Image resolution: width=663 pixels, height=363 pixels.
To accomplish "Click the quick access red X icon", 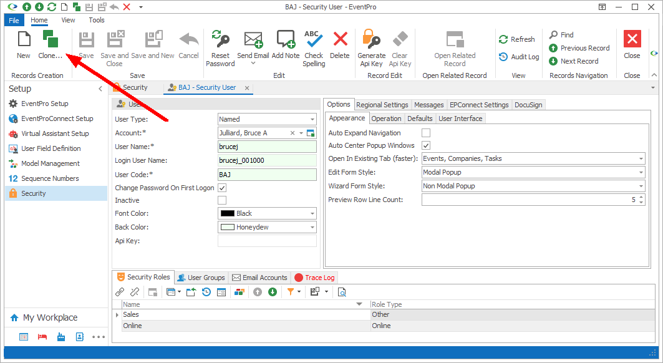I will pos(127,7).
